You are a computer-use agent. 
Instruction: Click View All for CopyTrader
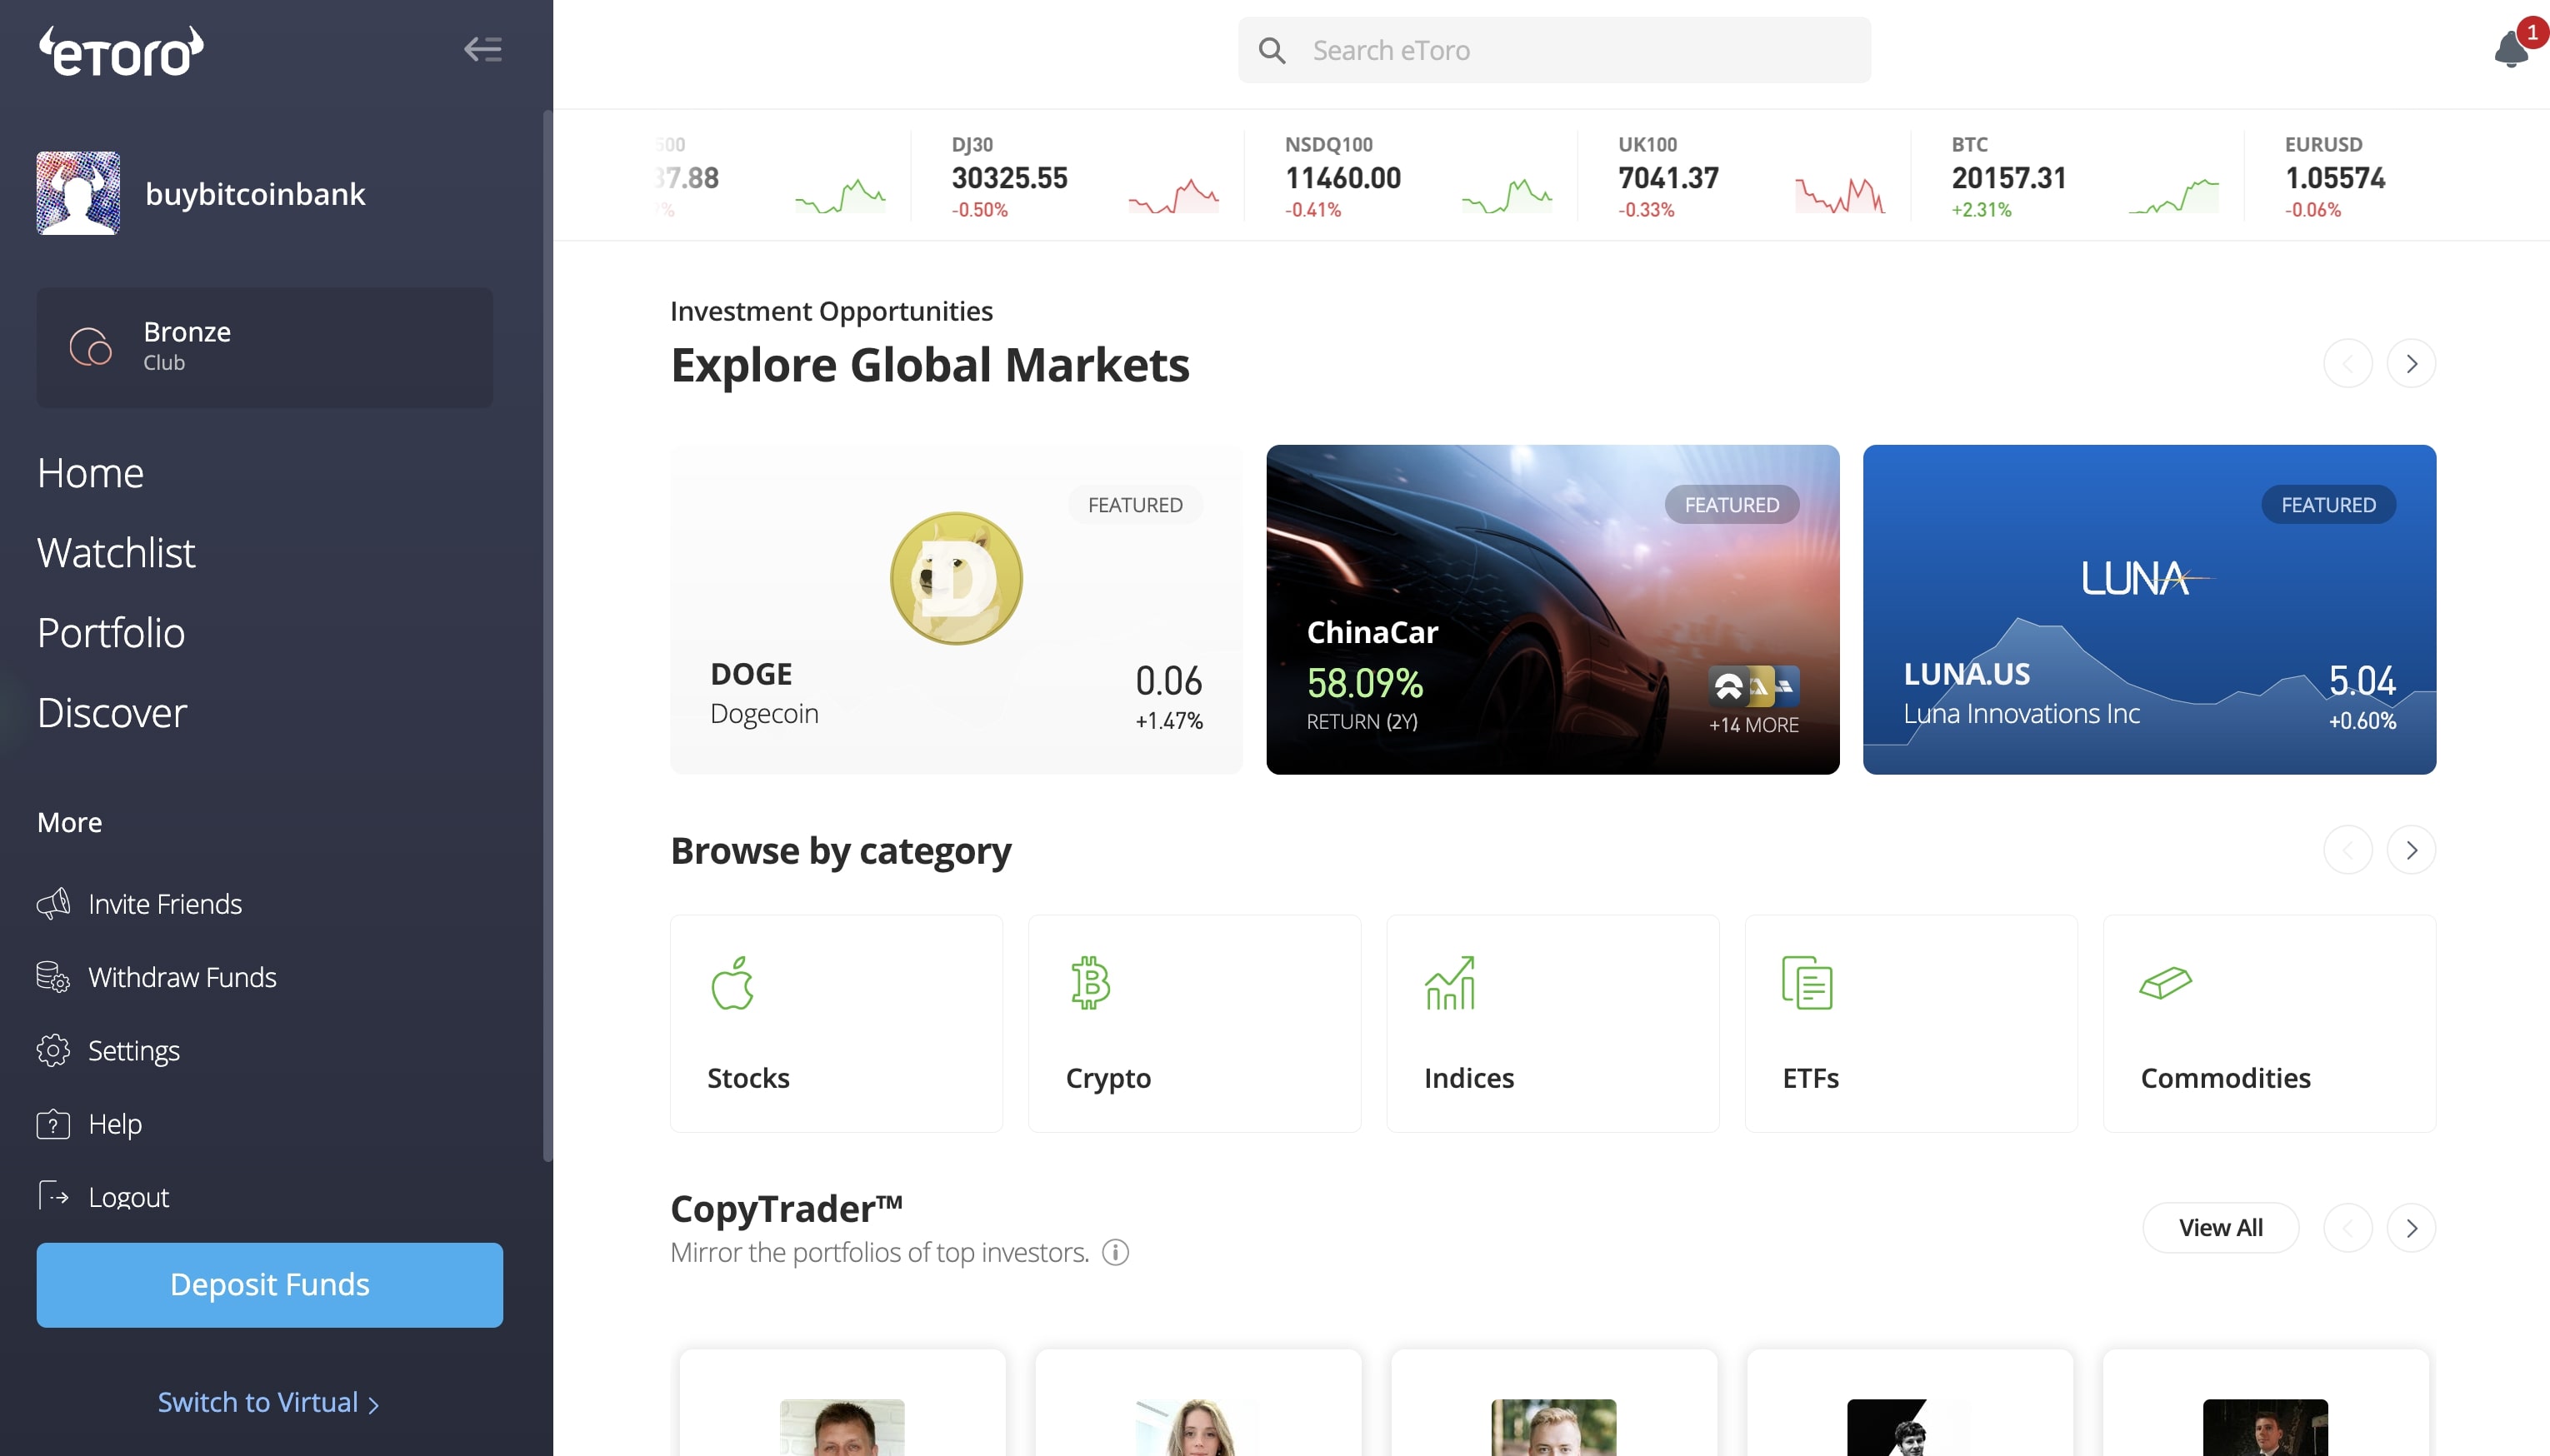pos(2220,1228)
